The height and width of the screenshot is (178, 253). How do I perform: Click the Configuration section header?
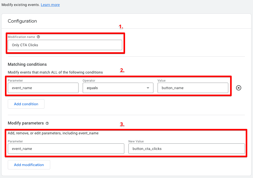coord(22,21)
